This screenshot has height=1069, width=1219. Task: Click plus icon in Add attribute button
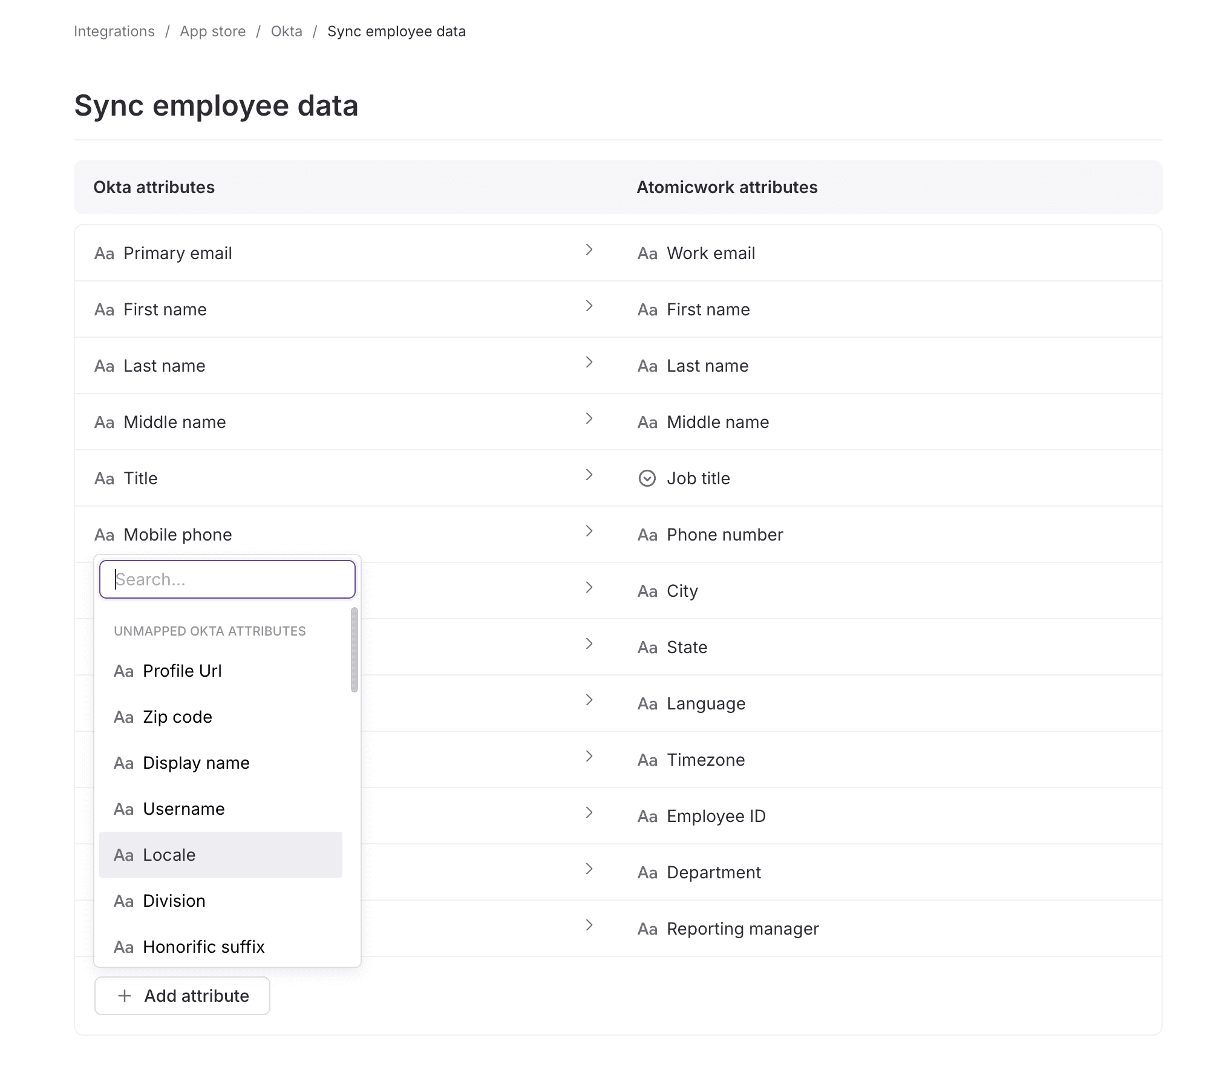125,996
